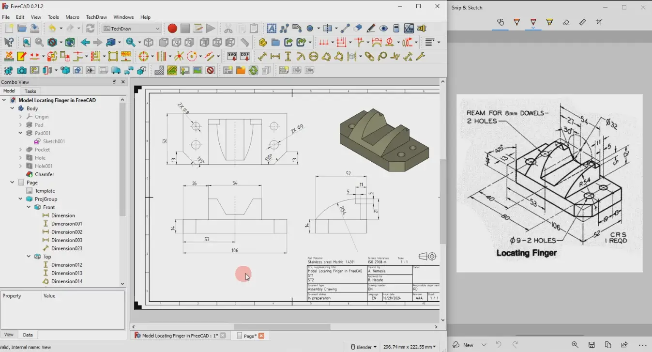Click the Fit All zoom icon
Screen dimensions: 652x352
27,43
